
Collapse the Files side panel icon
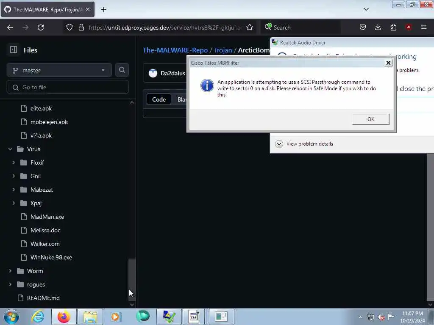click(13, 50)
